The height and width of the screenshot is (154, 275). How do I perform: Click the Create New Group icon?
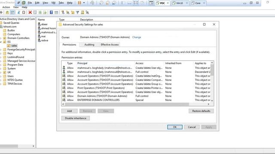point(68,12)
